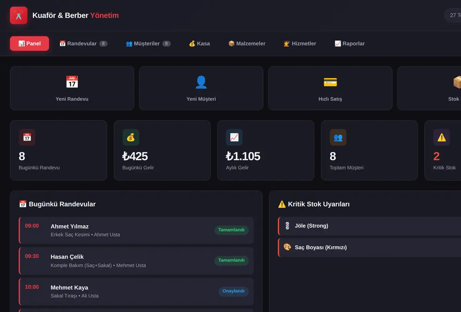
Task: Switch to the Panel tab
Action: (x=30, y=43)
